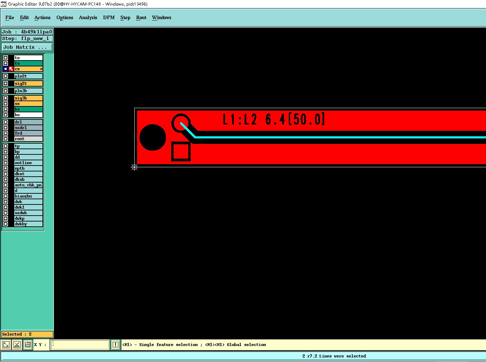
Task: Toggle display checkbox for layer sig2t
Action: 6,83
